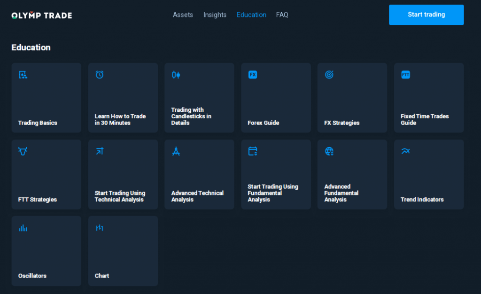Click the bull head icon on FTT Strategies
The image size is (481, 294).
(x=23, y=151)
